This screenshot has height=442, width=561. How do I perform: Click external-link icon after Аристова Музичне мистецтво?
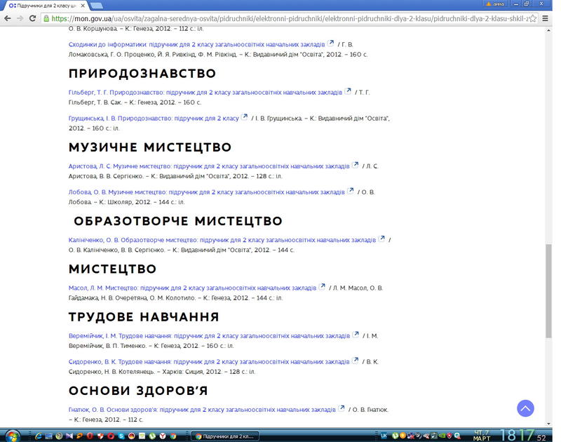coord(356,165)
